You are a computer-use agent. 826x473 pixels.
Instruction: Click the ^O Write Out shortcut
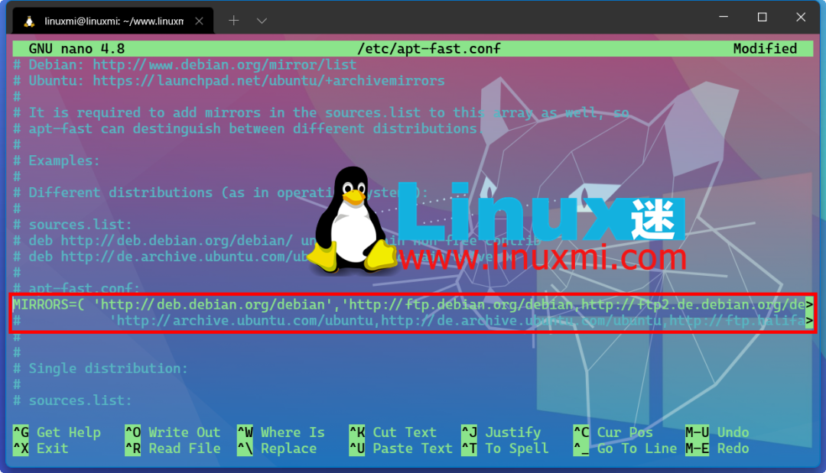click(173, 433)
